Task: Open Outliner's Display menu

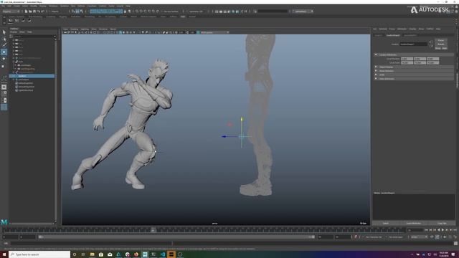Action: coord(14,32)
